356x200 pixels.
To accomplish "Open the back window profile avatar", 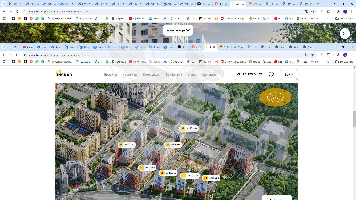I will tap(345, 11).
